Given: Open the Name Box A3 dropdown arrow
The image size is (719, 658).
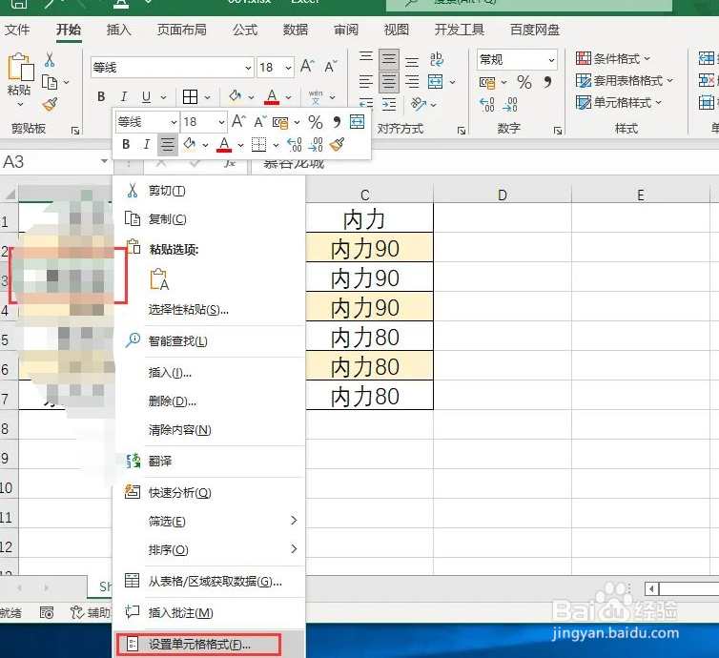Looking at the screenshot, I should 104,161.
